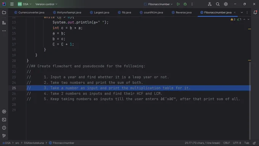Run Fibonaccinumber with green play icon
This screenshot has height=146, width=259.
tap(178, 4)
